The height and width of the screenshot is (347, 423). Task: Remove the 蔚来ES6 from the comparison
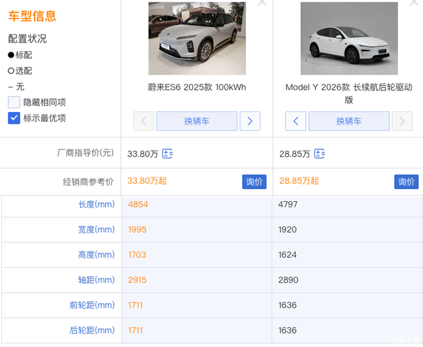(262, 3)
